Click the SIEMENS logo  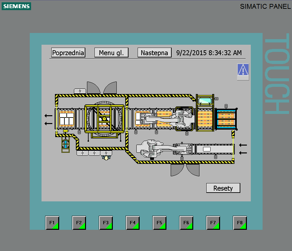pos(16,6)
